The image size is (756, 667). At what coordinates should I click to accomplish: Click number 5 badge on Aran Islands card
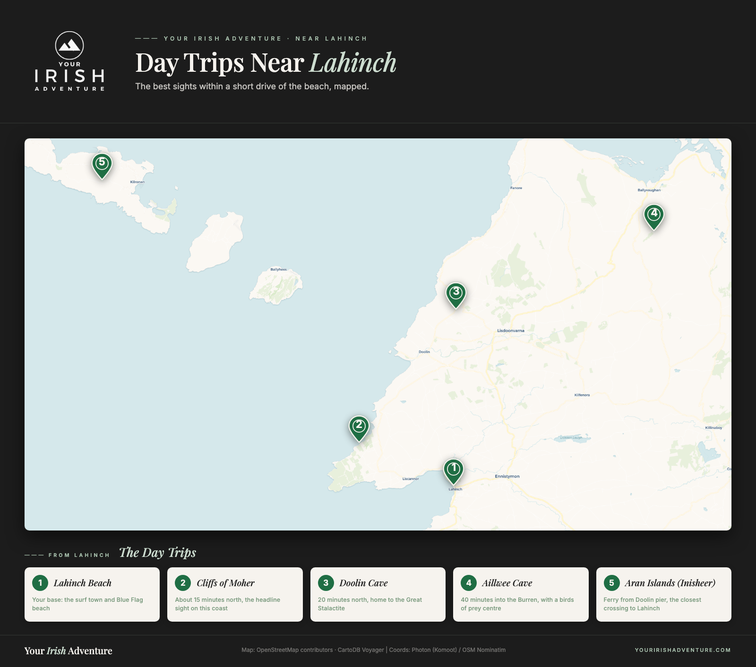[x=611, y=583]
